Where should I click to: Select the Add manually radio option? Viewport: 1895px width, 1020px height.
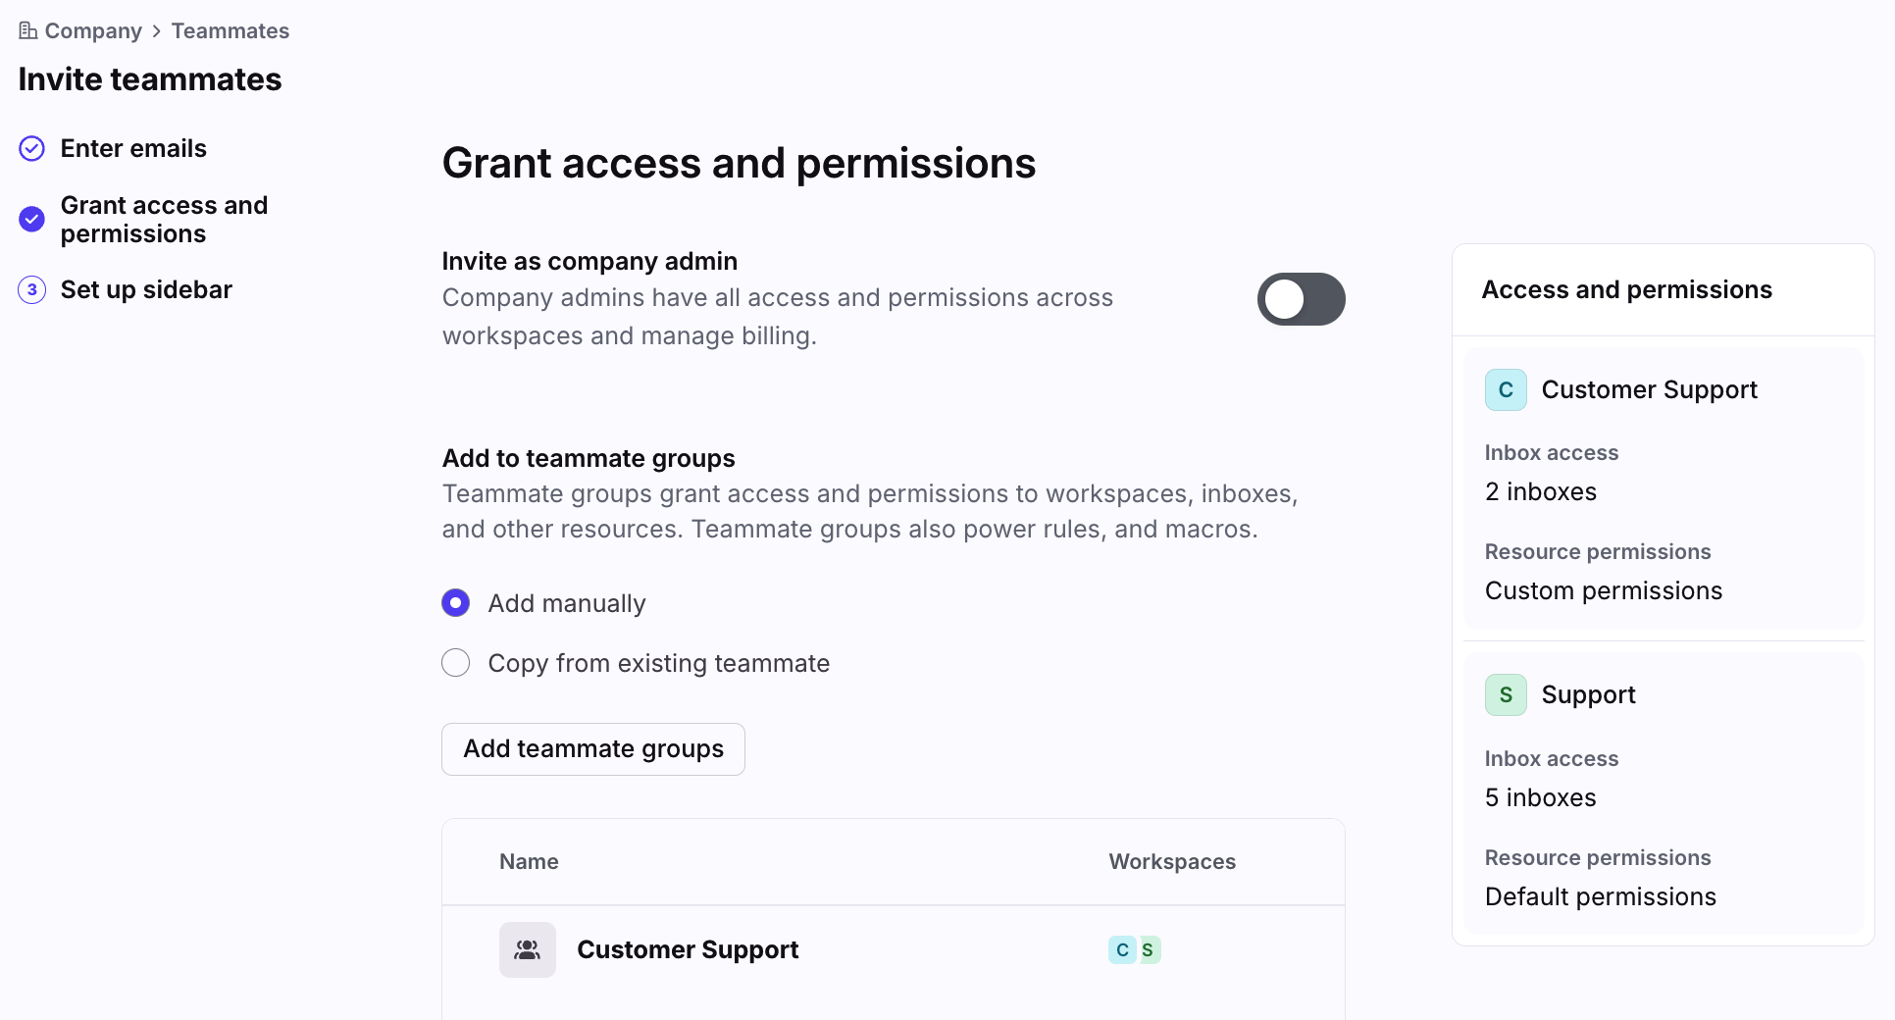click(456, 603)
